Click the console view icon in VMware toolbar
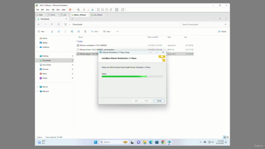Screen dimensions: 265x149 (x=117, y=10)
